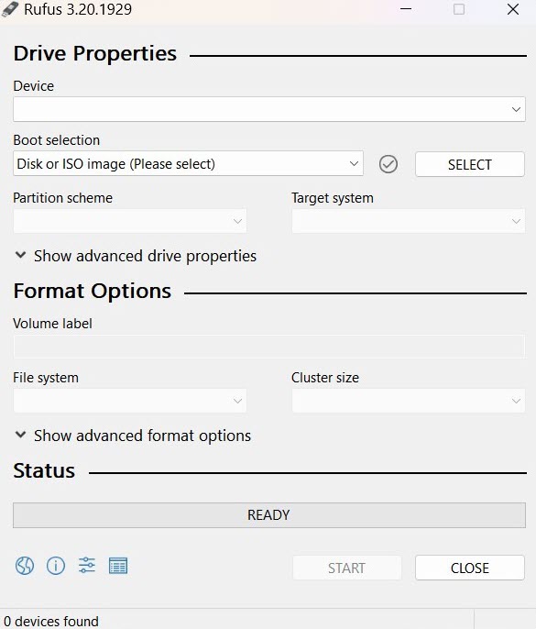Screen dimensions: 536x629
Task: Click the 'Volume label' label text
Action: click(52, 324)
